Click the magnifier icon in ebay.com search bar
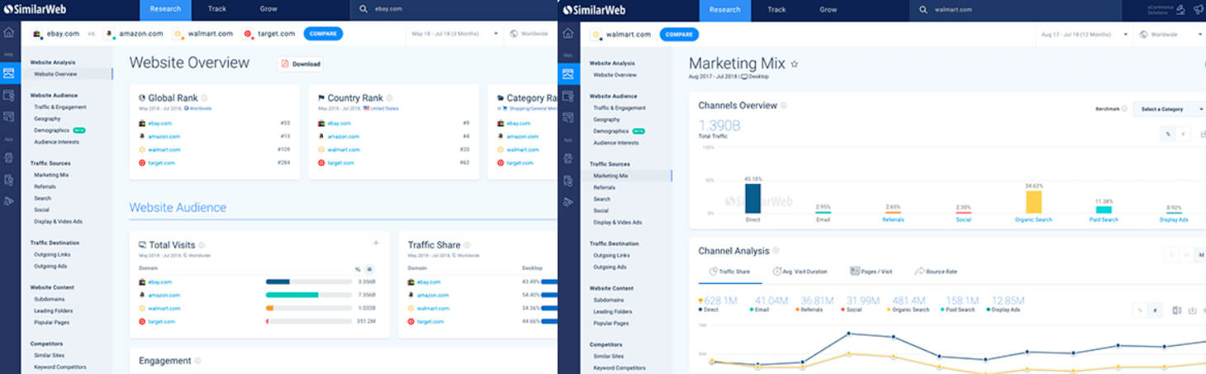Screen dimensions: 1206x374 364,10
